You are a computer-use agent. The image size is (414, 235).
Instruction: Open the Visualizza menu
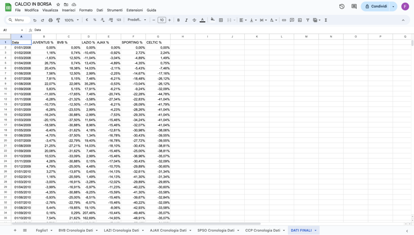(50, 10)
